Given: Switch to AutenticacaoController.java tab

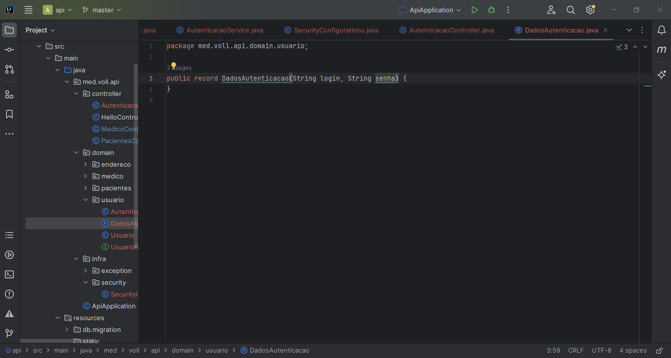Looking at the screenshot, I should (447, 30).
